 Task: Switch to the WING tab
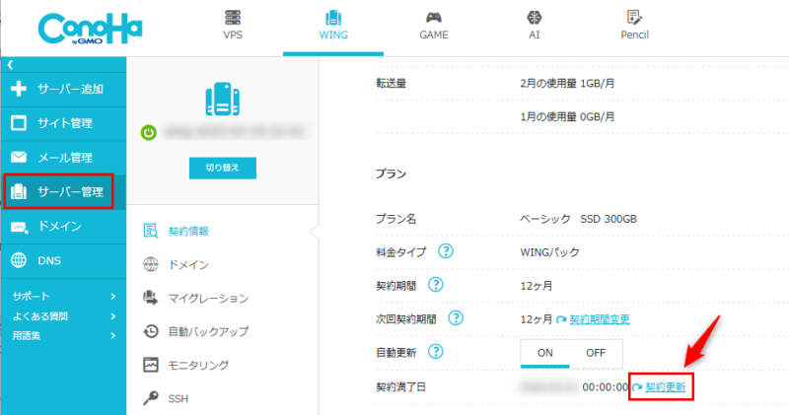[x=333, y=27]
